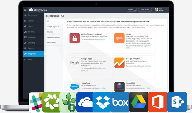The width and height of the screenshot is (192, 113).
Task: Click the SugarCRM card title
Action: [131, 83]
